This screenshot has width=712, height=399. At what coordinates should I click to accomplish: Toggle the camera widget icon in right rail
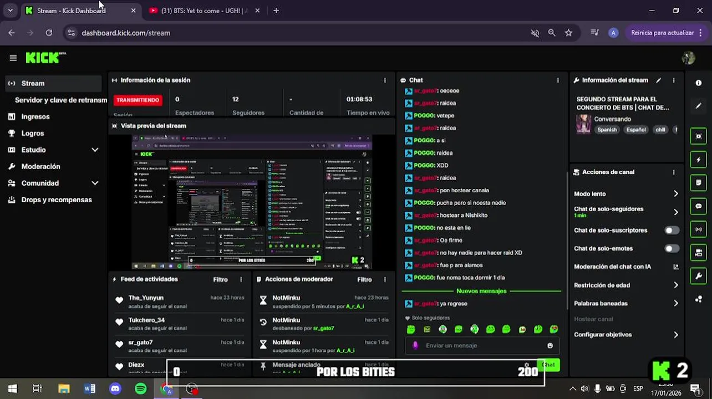pos(699,253)
